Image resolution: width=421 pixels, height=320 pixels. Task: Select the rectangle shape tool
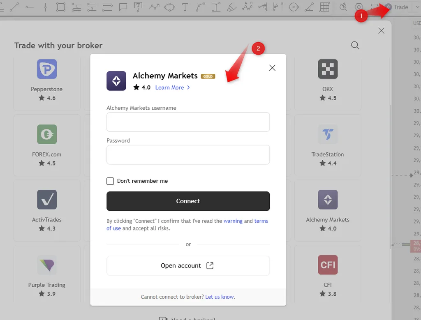[x=61, y=7]
